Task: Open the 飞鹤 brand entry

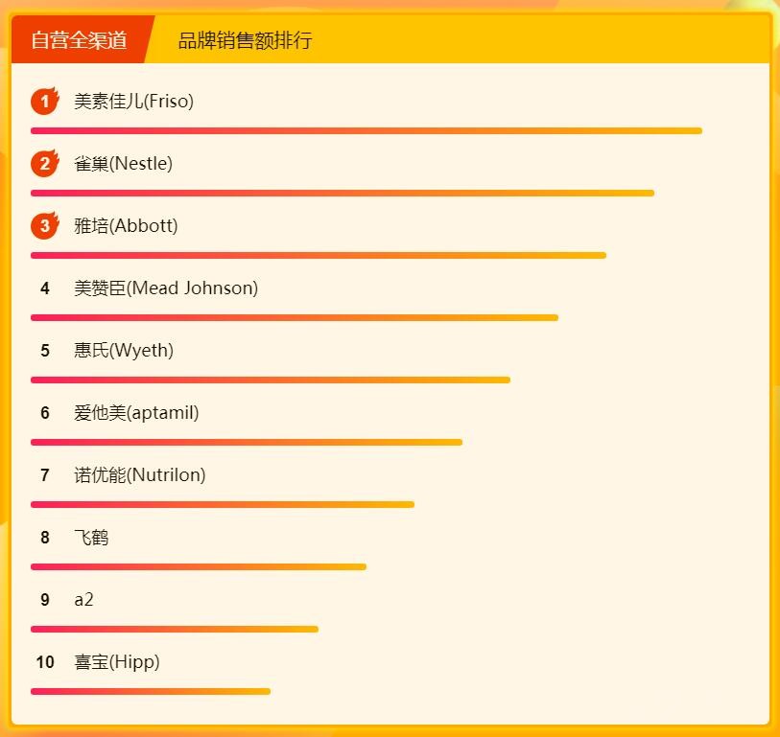Action: (x=91, y=538)
